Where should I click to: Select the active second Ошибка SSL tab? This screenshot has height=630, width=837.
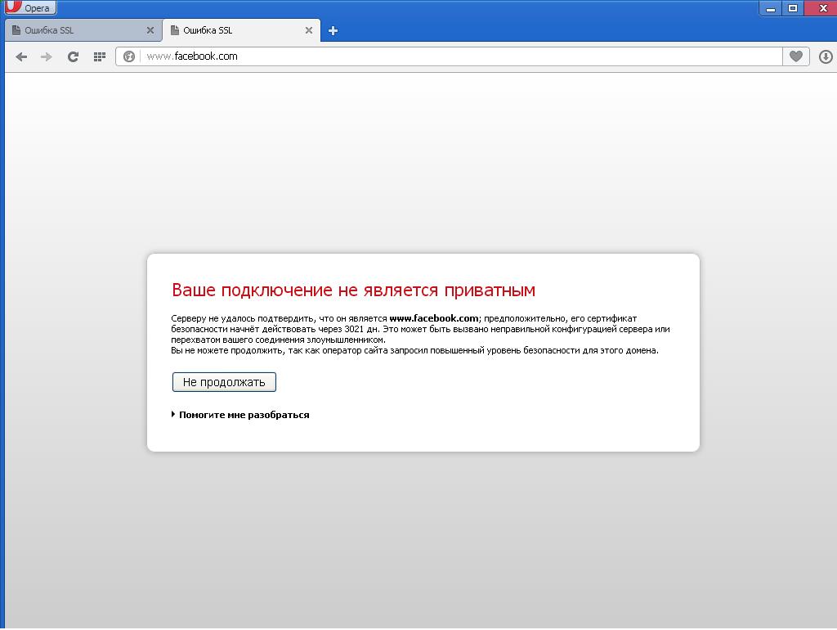coord(241,30)
